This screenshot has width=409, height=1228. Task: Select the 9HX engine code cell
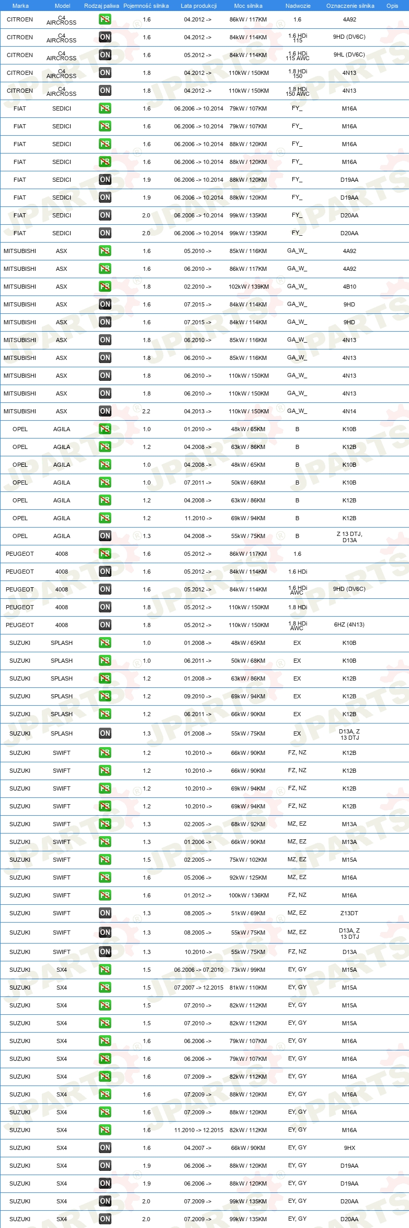click(x=349, y=1148)
